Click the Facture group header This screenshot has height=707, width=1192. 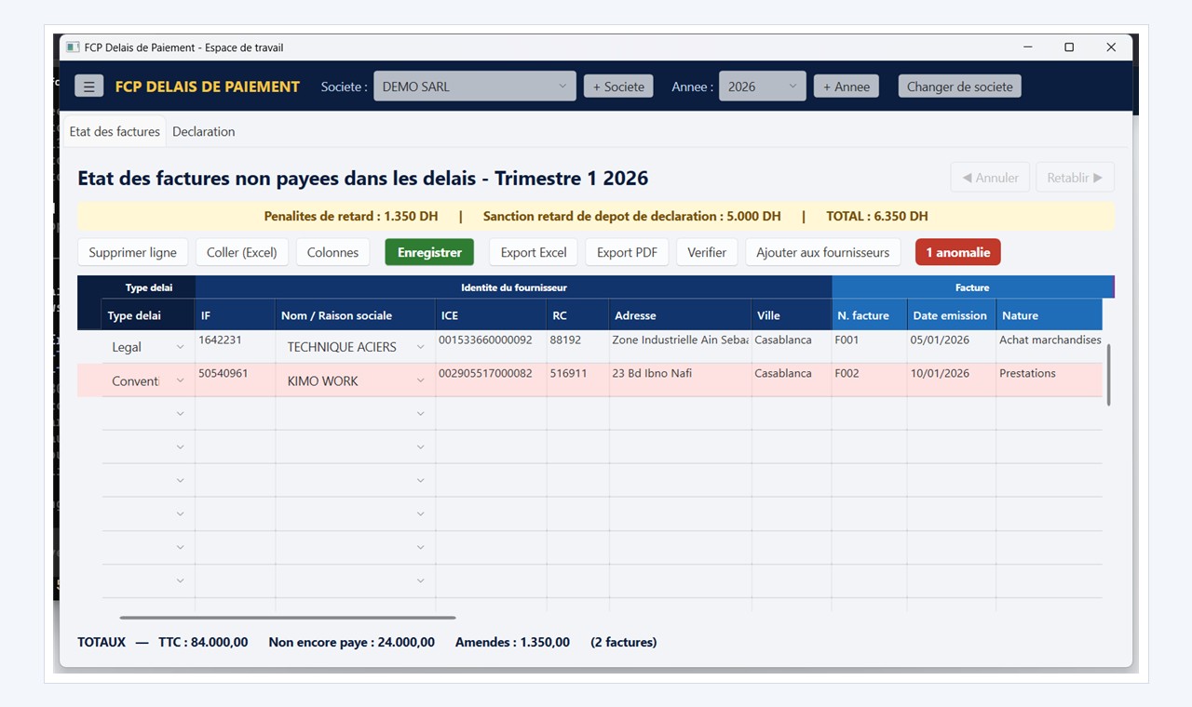coord(972,287)
